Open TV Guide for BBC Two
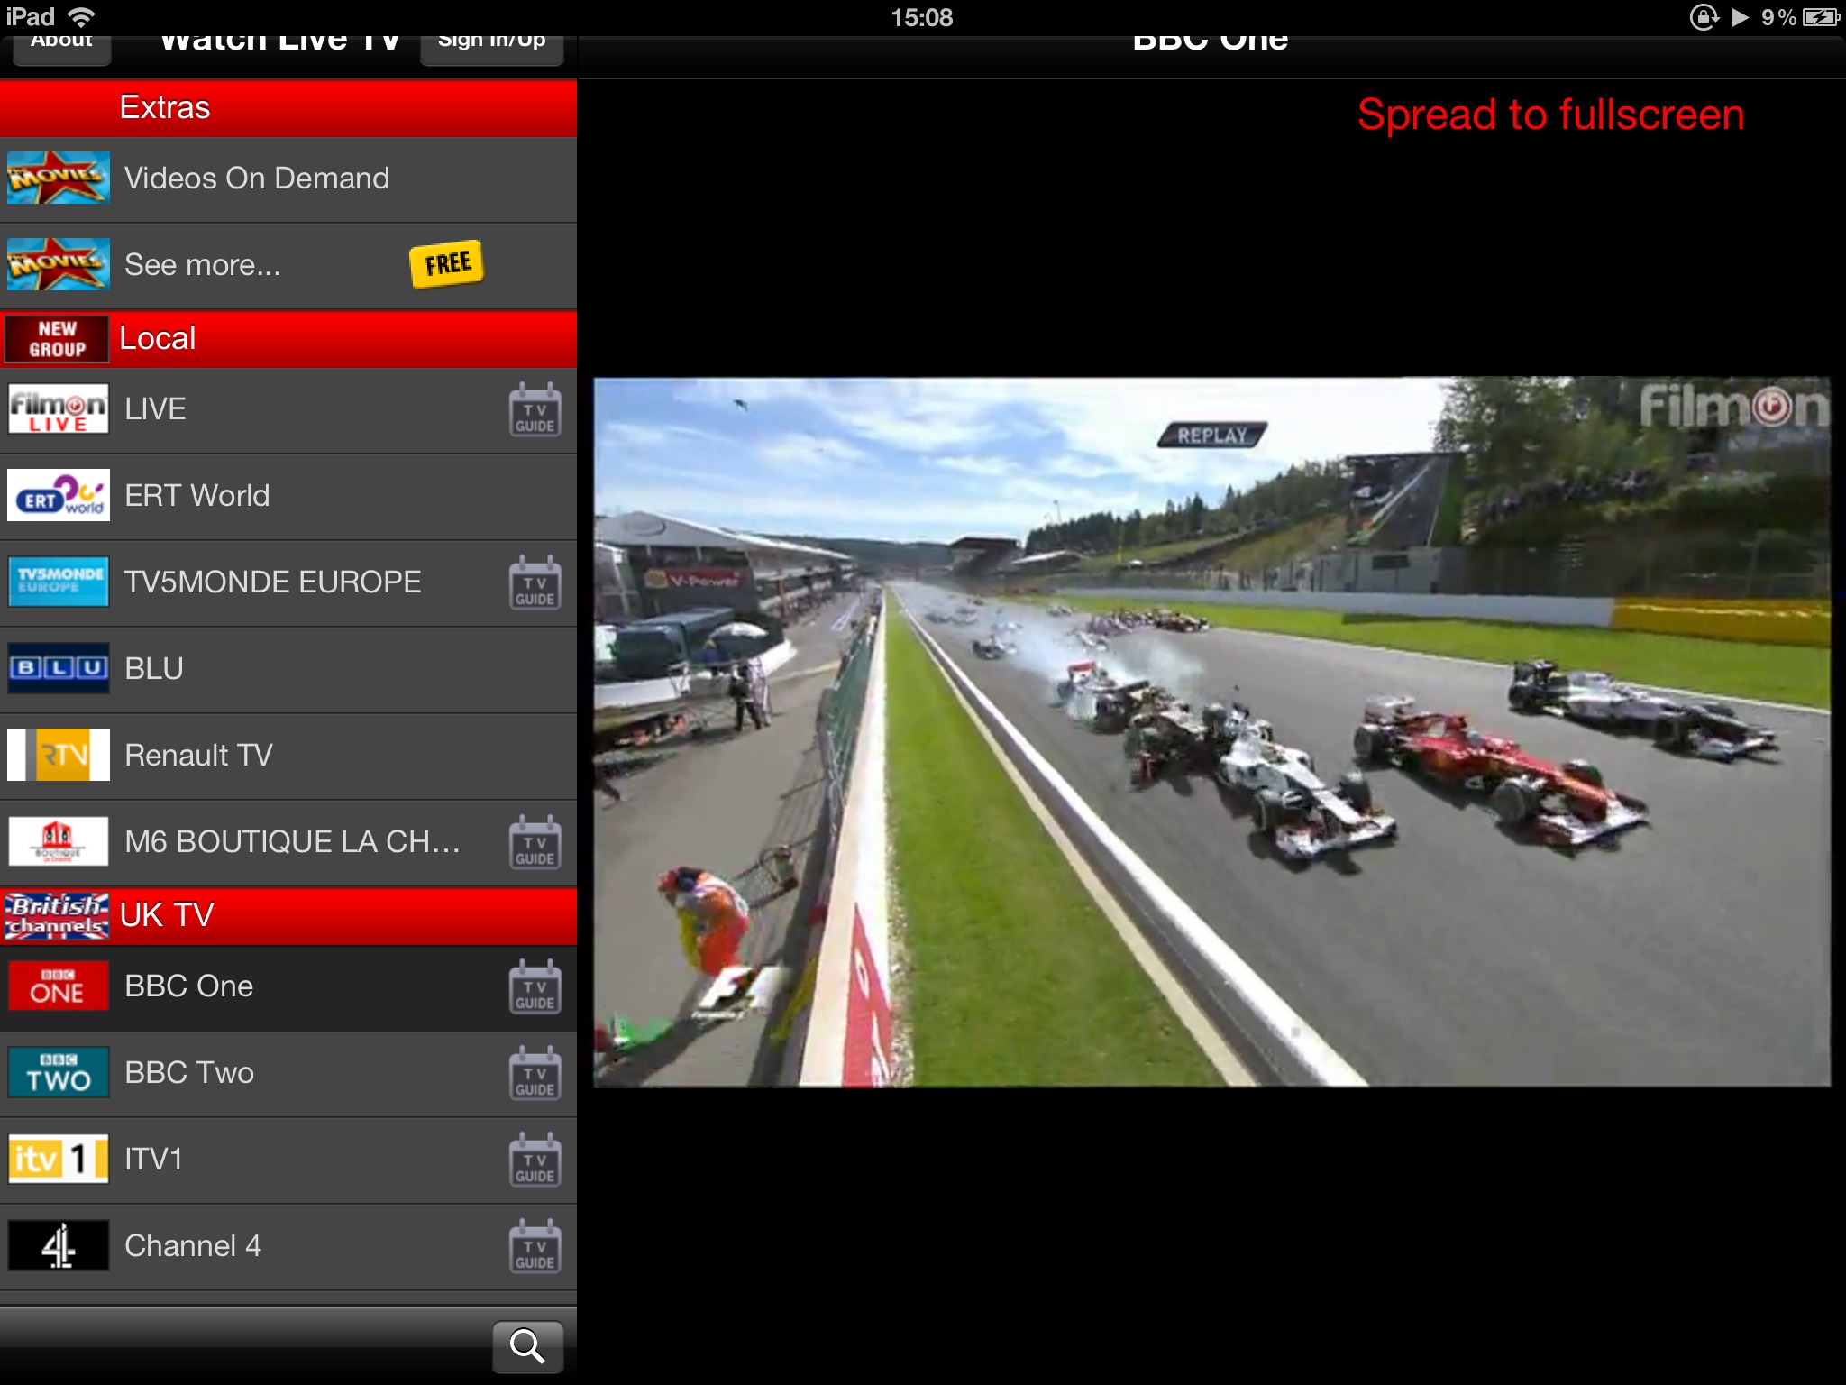Viewport: 1846px width, 1385px height. [x=535, y=1074]
